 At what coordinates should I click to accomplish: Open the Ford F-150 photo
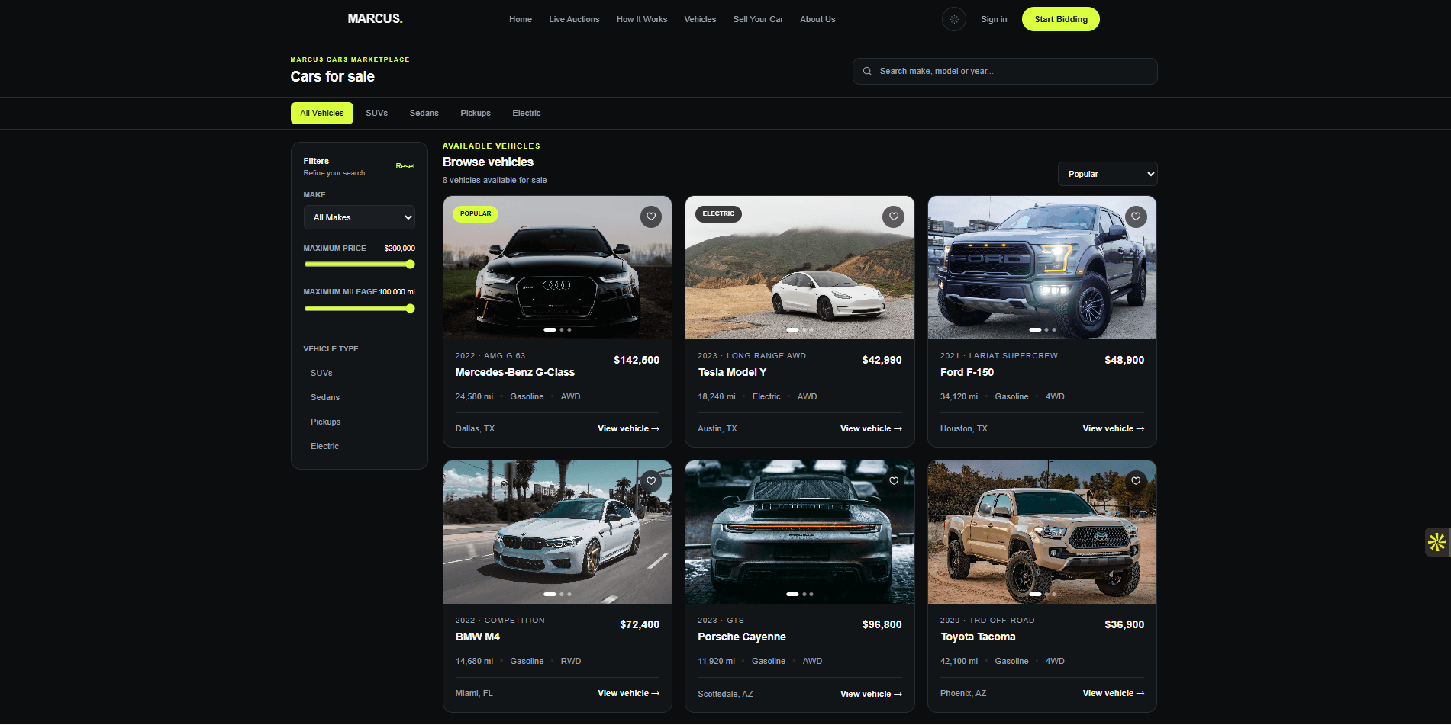point(1042,268)
